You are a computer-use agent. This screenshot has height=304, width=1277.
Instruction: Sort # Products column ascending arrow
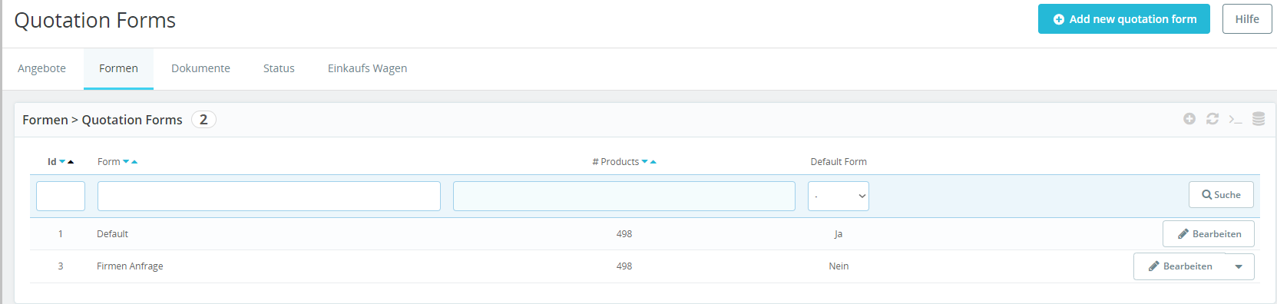click(x=653, y=162)
